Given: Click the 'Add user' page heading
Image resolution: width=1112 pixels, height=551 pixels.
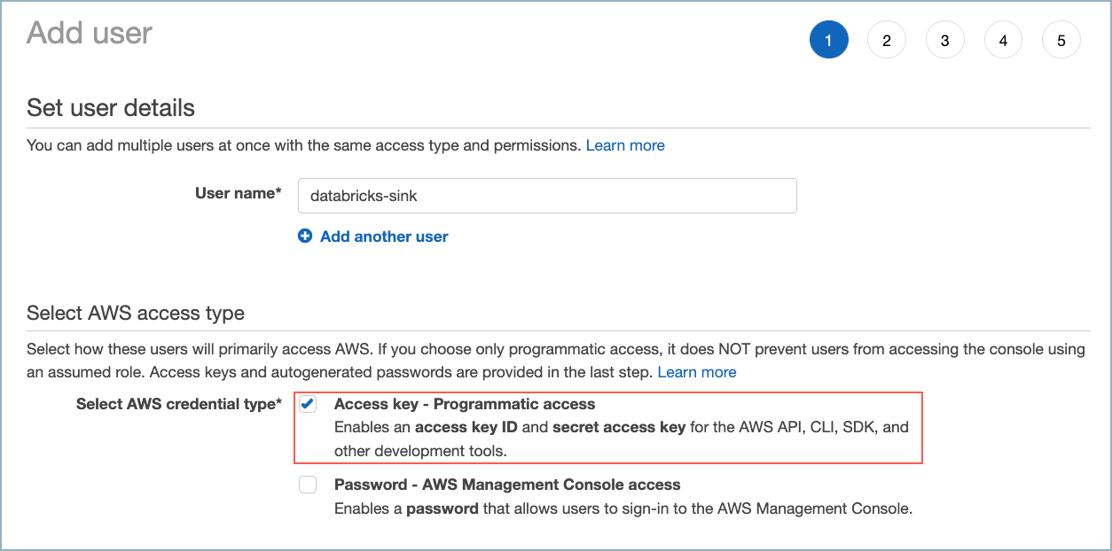Looking at the screenshot, I should pos(90,34).
